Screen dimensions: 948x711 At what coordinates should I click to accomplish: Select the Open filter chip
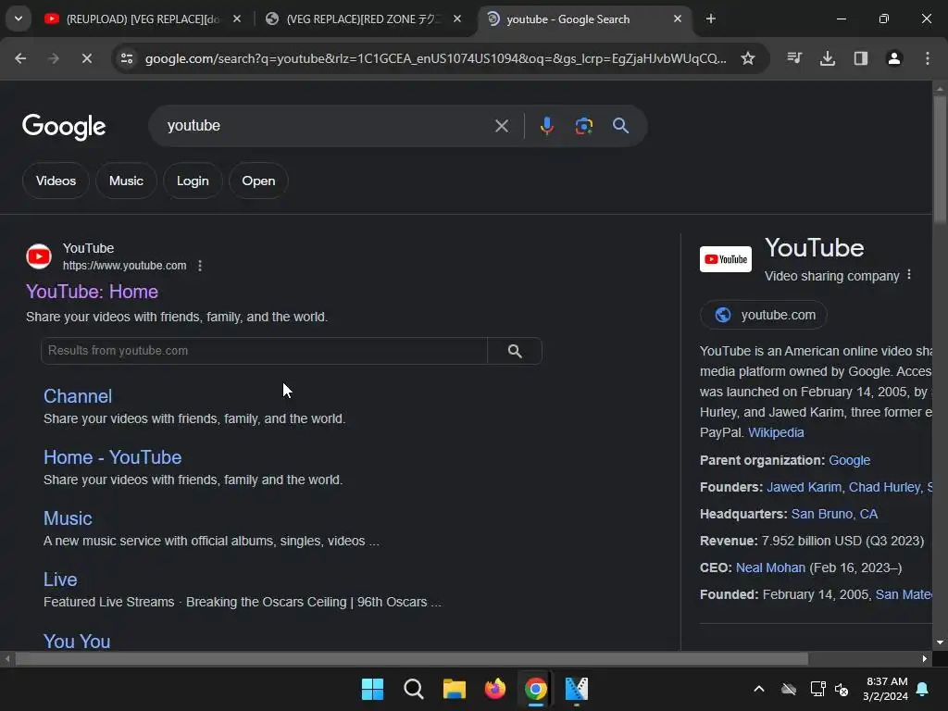258,181
